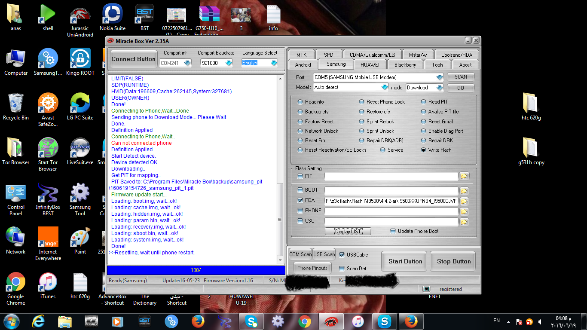Open the mode Download dropdown
The image size is (587, 330).
click(439, 88)
